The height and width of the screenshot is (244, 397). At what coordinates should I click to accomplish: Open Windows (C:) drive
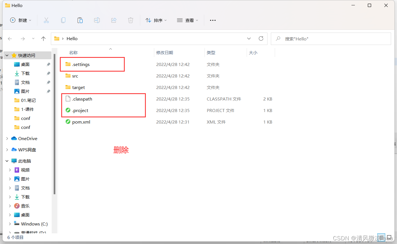click(x=34, y=224)
